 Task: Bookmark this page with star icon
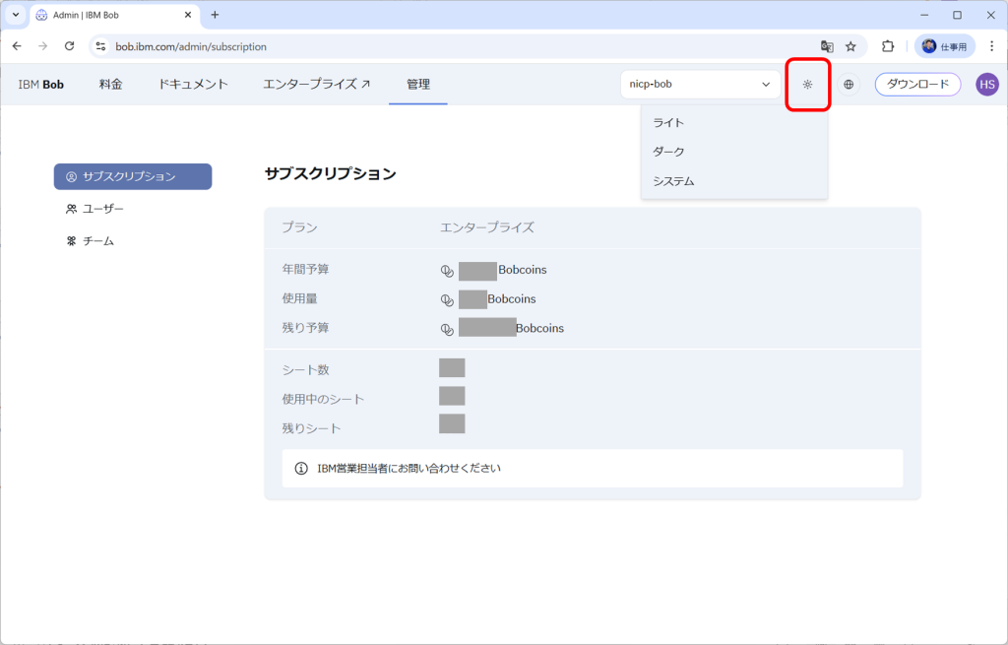point(850,46)
